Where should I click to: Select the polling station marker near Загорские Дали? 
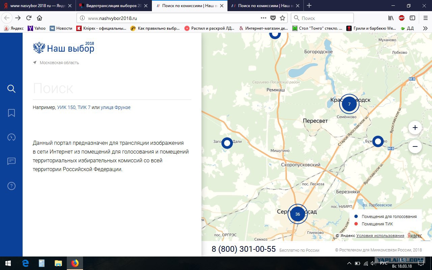pyautogui.click(x=227, y=143)
